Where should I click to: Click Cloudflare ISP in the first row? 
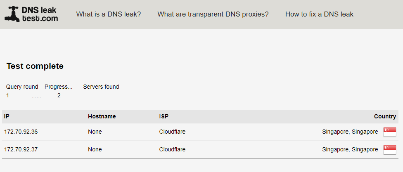[172, 132]
